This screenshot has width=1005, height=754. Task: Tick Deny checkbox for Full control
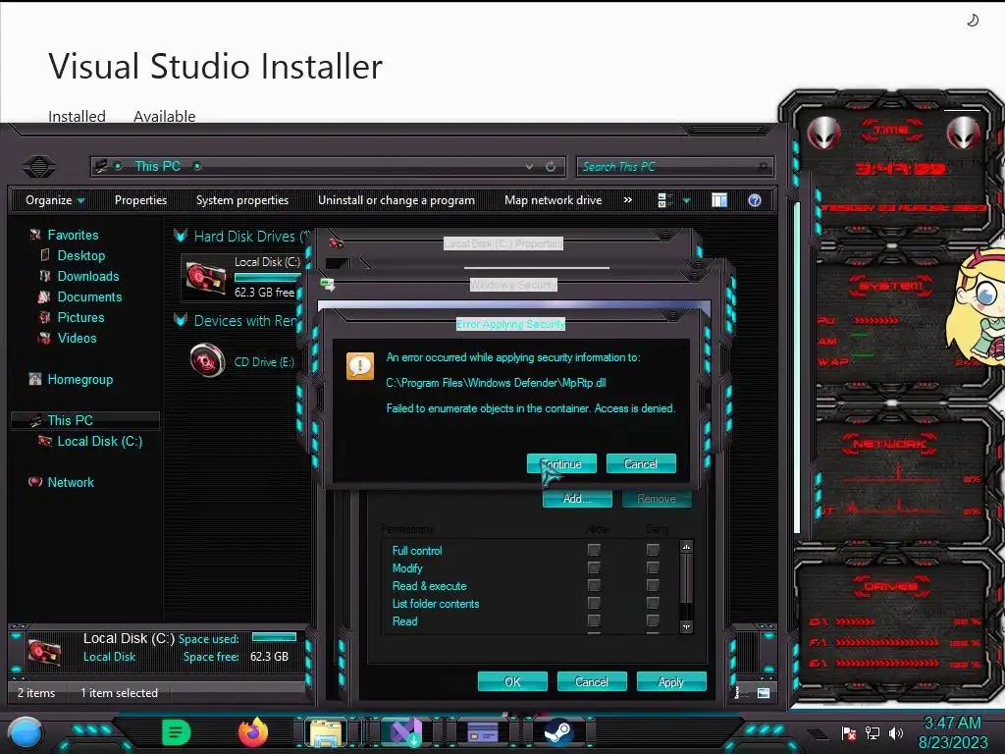[653, 550]
